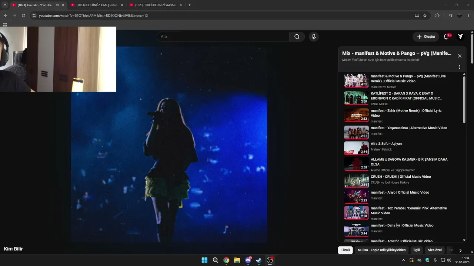Open the Windows Start menu

click(204, 260)
